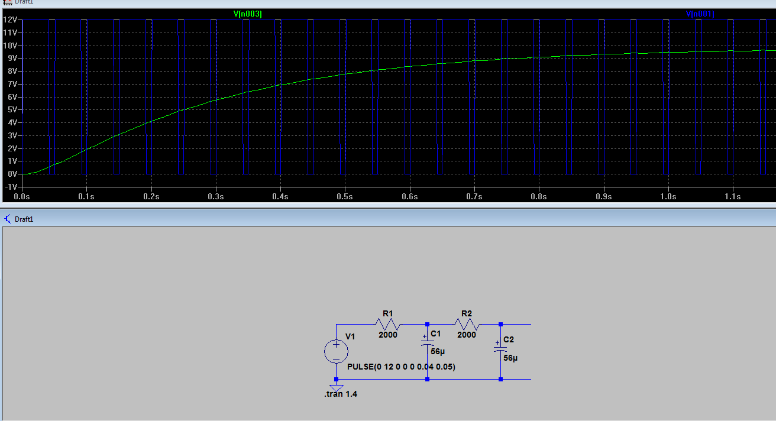Click C1's 56µ capacitance value

tap(438, 351)
